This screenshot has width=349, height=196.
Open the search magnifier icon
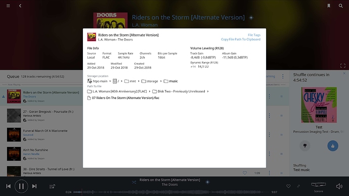pyautogui.click(x=341, y=6)
